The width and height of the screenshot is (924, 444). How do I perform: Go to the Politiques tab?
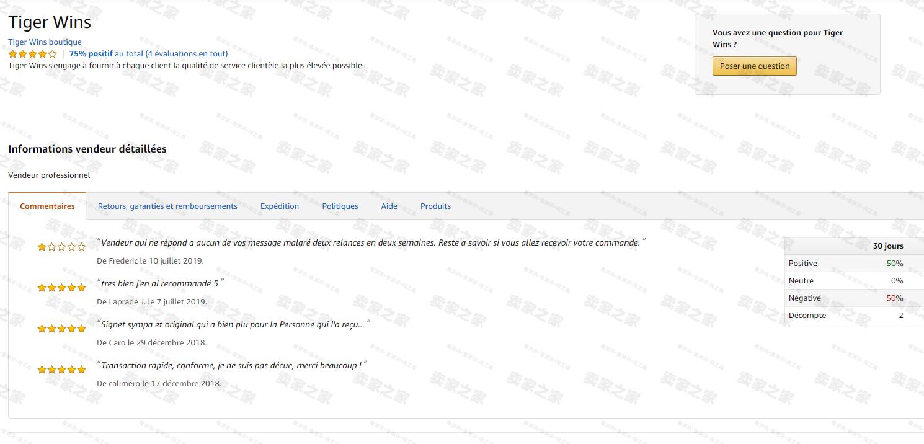click(x=340, y=206)
